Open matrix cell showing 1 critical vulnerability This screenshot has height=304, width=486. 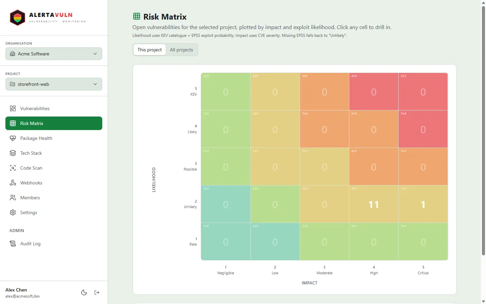point(423,204)
